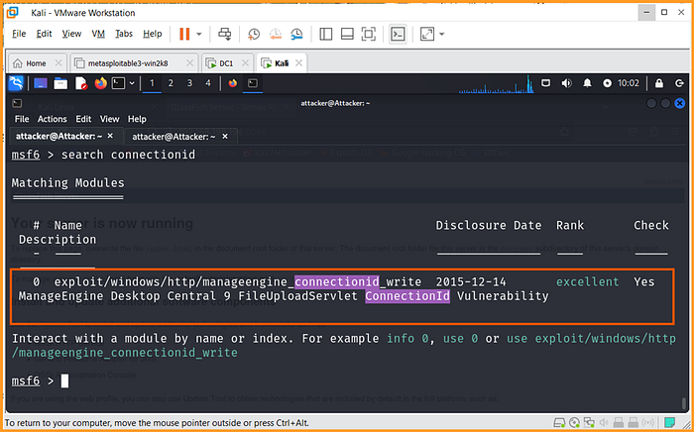Switch to workspace 3

pos(189,83)
